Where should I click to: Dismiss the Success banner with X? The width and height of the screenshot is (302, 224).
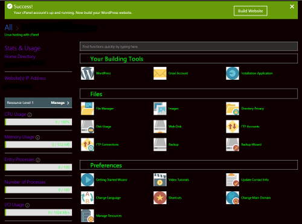pyautogui.click(x=292, y=7)
